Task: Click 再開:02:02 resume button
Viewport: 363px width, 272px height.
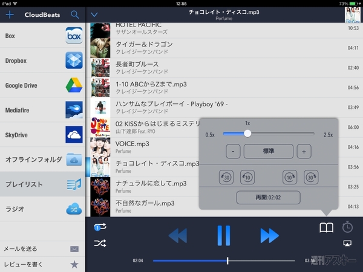Action: click(x=268, y=197)
